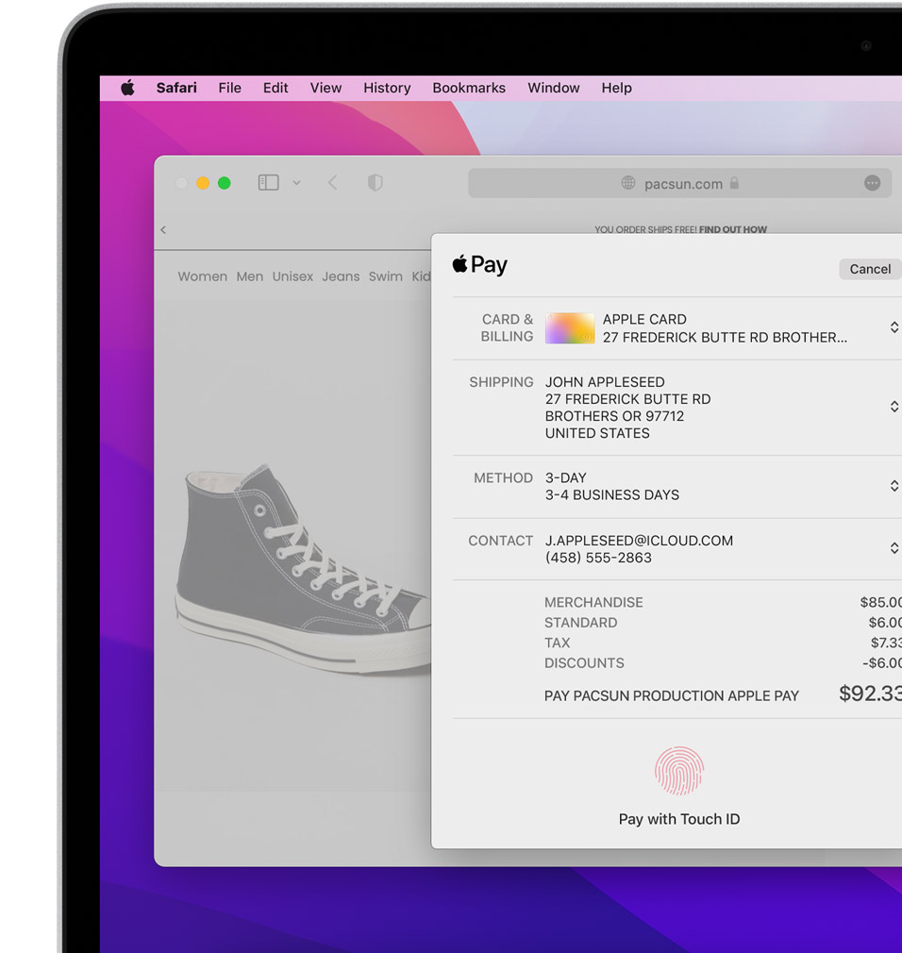Open shipping method 3-Day selector
Viewport: 902px width, 953px height.
tap(893, 486)
